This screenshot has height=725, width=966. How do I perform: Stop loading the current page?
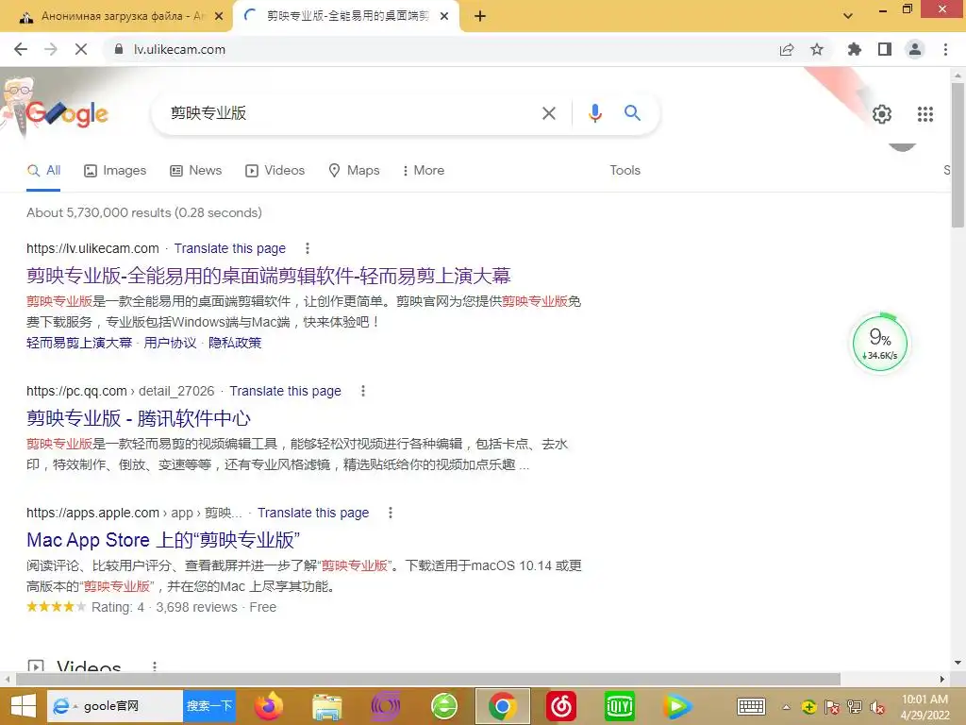tap(81, 49)
